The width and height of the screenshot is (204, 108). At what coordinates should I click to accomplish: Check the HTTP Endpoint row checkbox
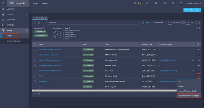click(35, 87)
